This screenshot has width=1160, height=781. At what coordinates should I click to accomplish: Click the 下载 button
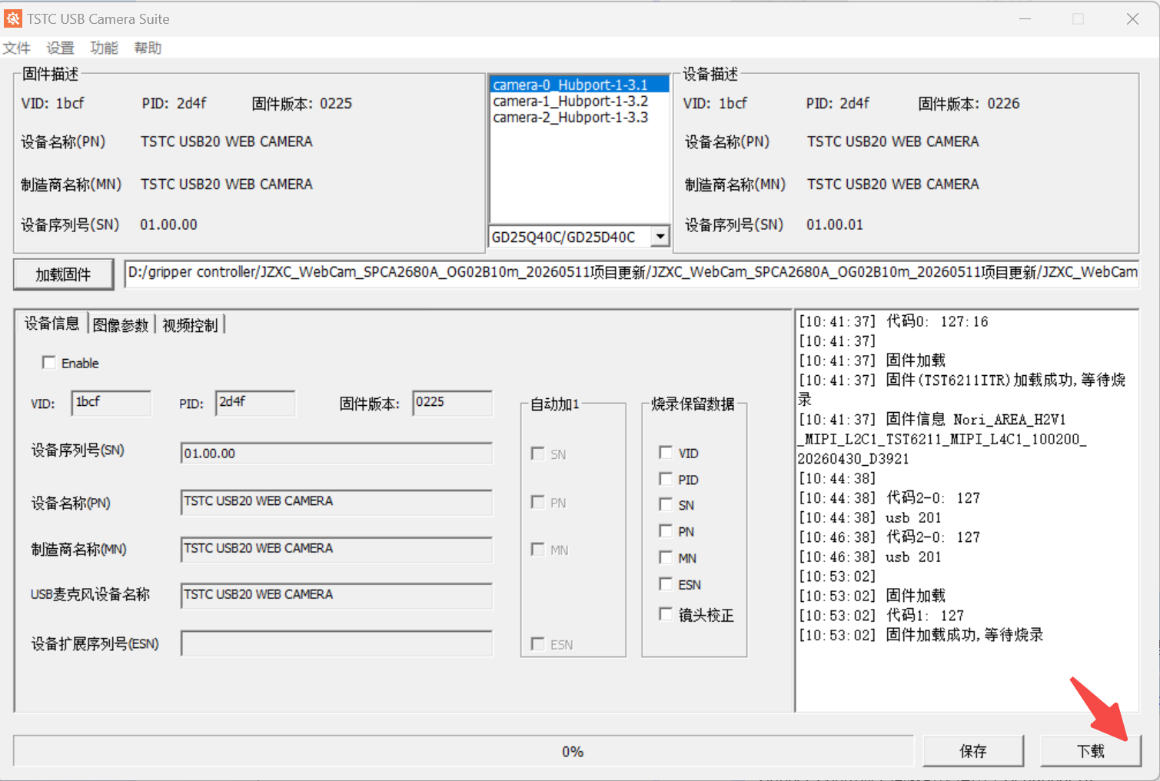pyautogui.click(x=1091, y=751)
